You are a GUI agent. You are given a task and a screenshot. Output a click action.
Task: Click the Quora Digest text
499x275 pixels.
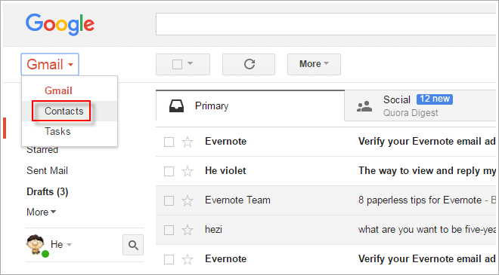tap(411, 113)
